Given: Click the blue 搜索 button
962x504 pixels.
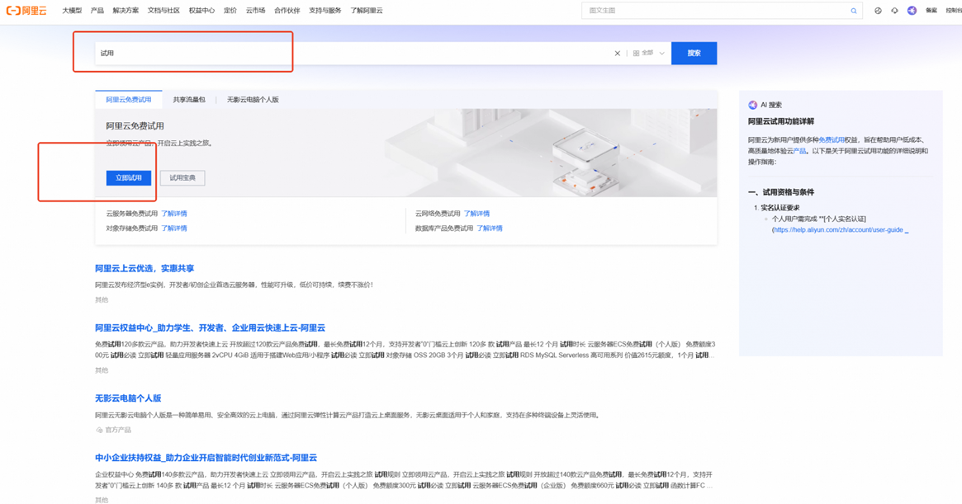Looking at the screenshot, I should [x=694, y=54].
